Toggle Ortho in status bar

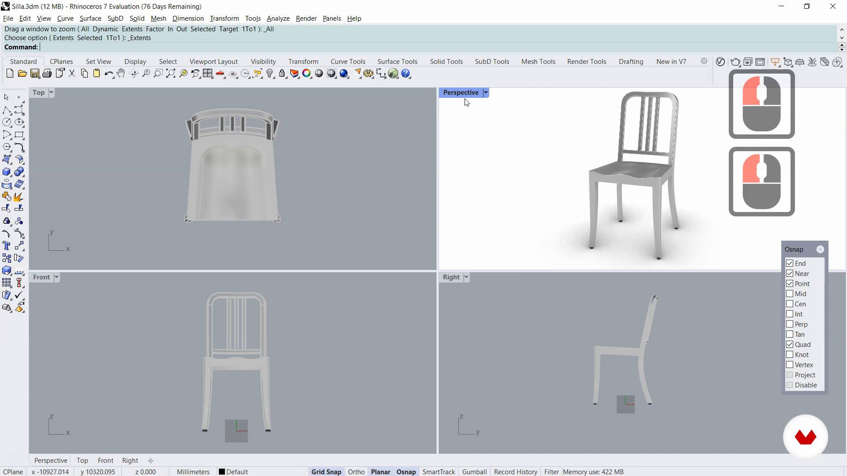(x=356, y=472)
